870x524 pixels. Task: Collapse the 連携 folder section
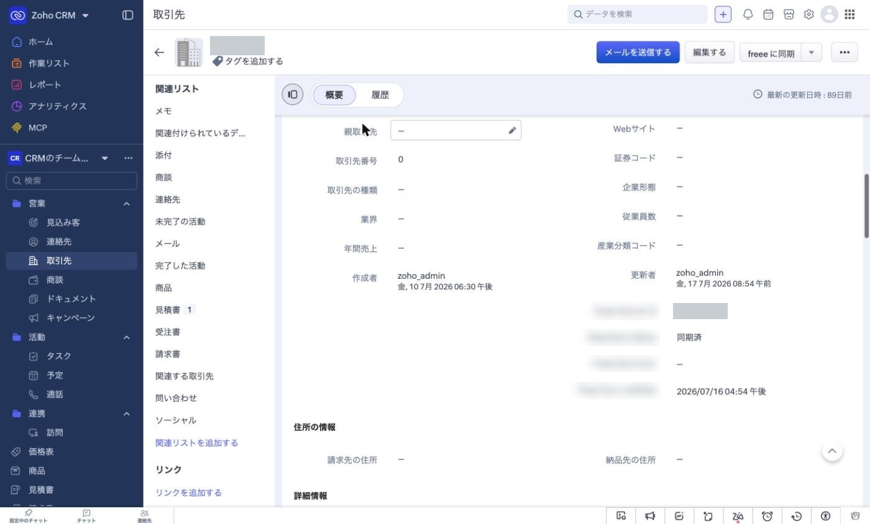point(126,413)
